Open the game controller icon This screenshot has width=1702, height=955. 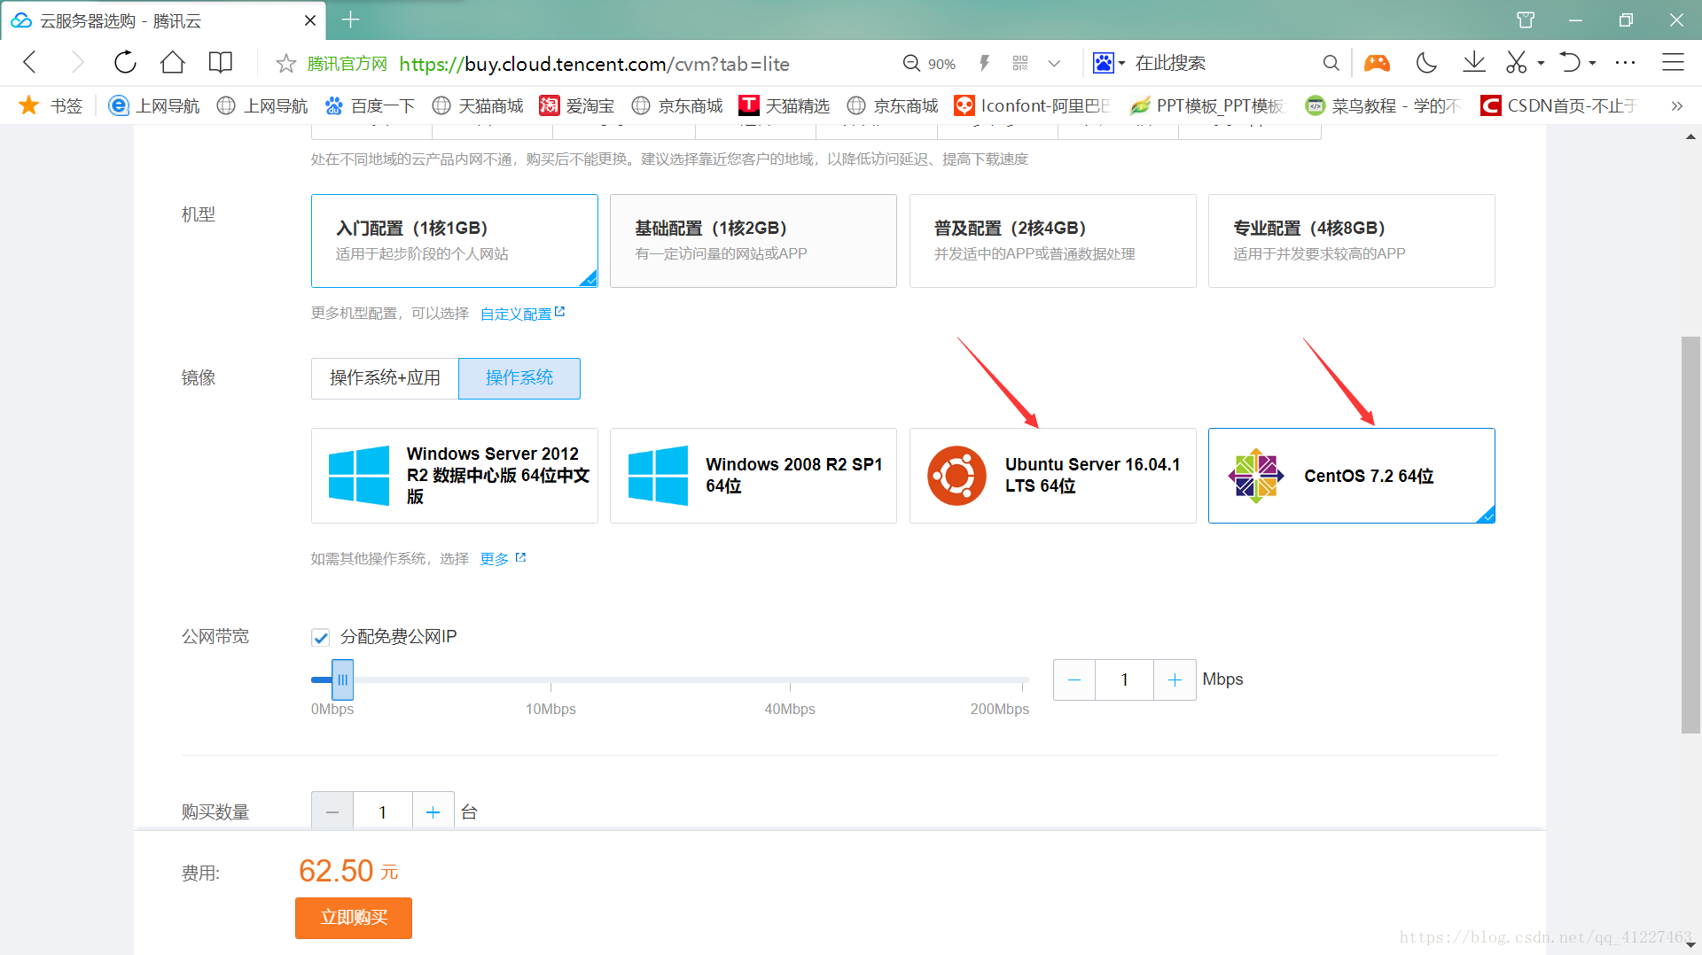(x=1377, y=63)
